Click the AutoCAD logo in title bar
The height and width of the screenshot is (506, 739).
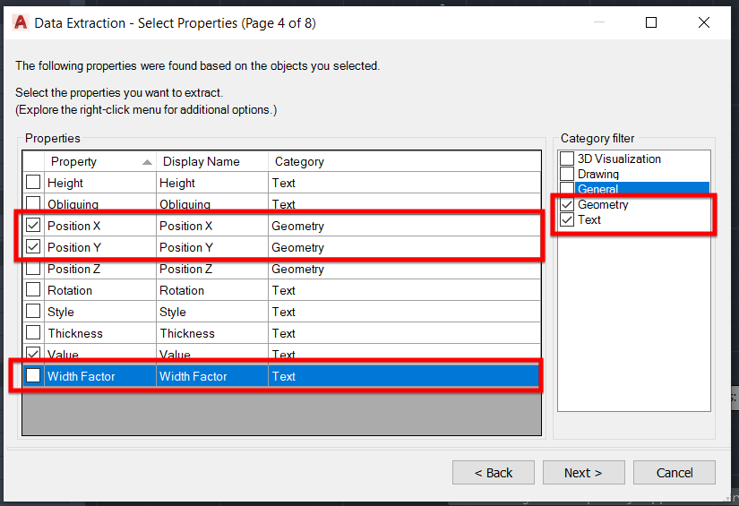pos(21,22)
